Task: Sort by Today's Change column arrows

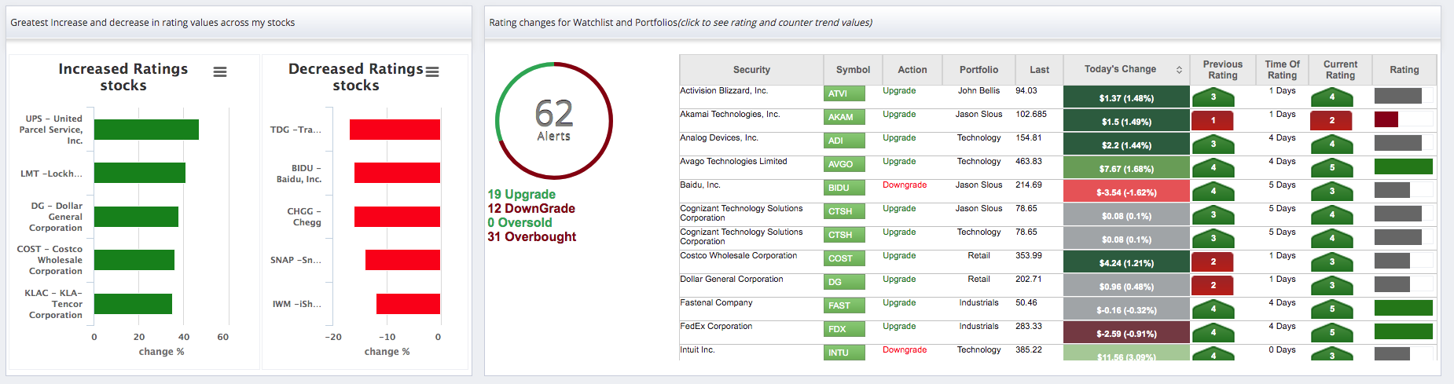Action: point(1179,70)
